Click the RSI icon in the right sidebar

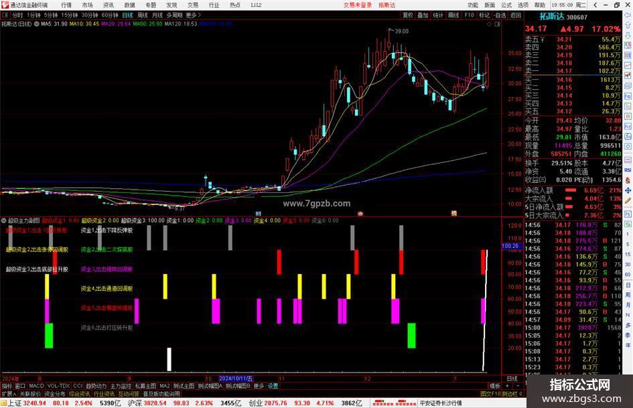628,170
